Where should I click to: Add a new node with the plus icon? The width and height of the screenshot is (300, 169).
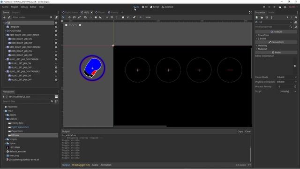tap(4, 17)
